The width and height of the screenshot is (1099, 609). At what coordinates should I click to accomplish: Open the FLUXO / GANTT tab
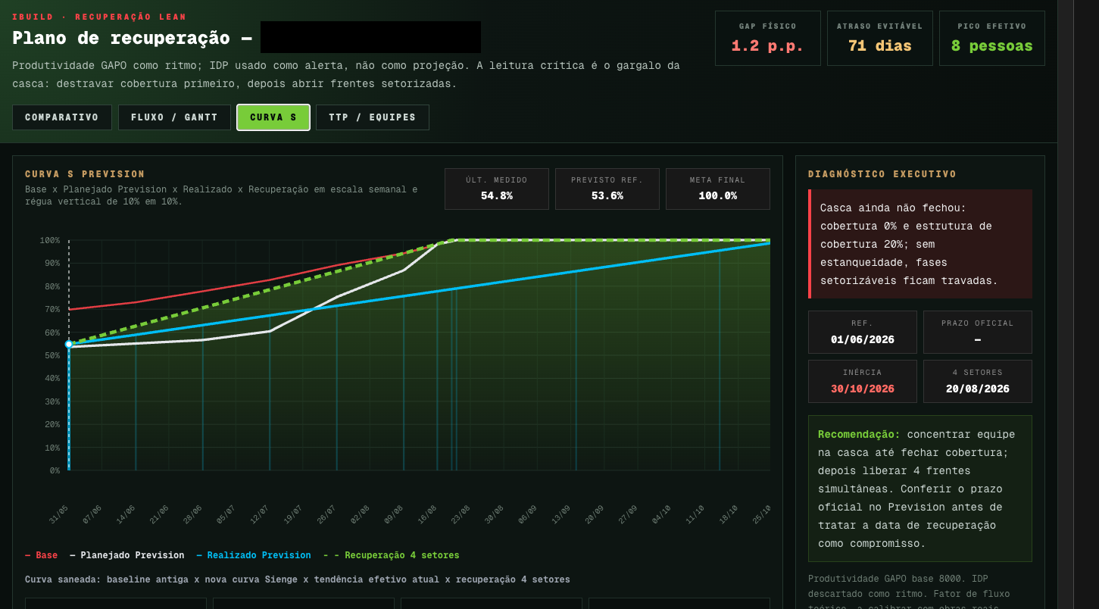coord(174,117)
